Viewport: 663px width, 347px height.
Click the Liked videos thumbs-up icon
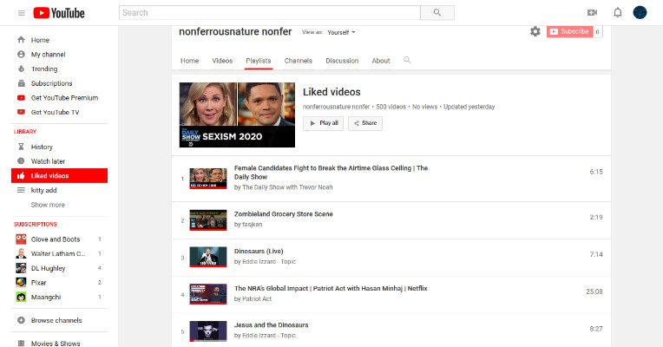(21, 176)
